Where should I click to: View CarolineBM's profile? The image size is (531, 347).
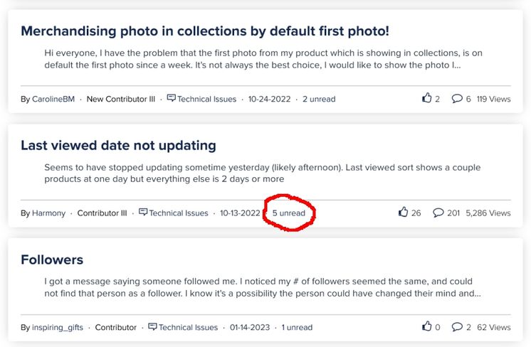click(x=53, y=99)
